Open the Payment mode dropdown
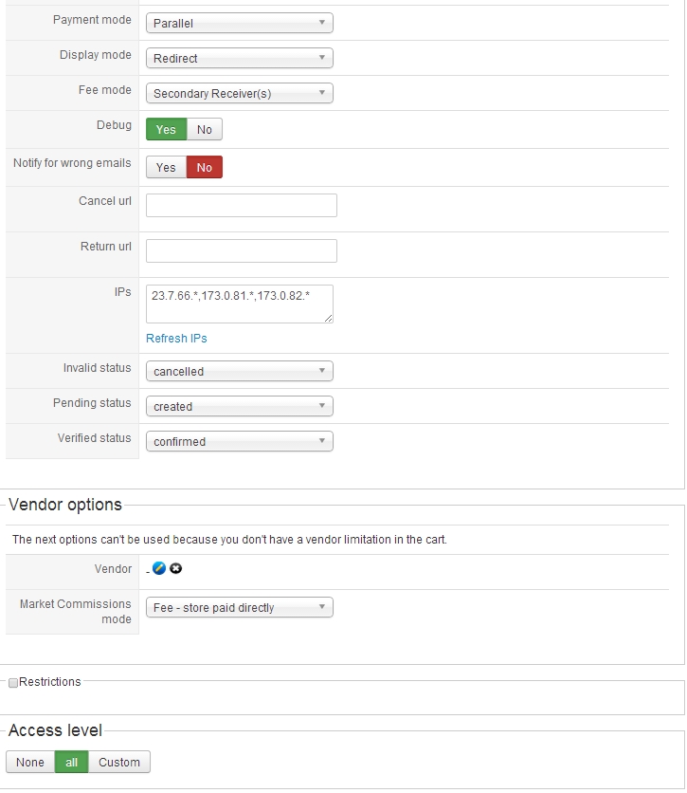687x793 pixels. (x=239, y=23)
